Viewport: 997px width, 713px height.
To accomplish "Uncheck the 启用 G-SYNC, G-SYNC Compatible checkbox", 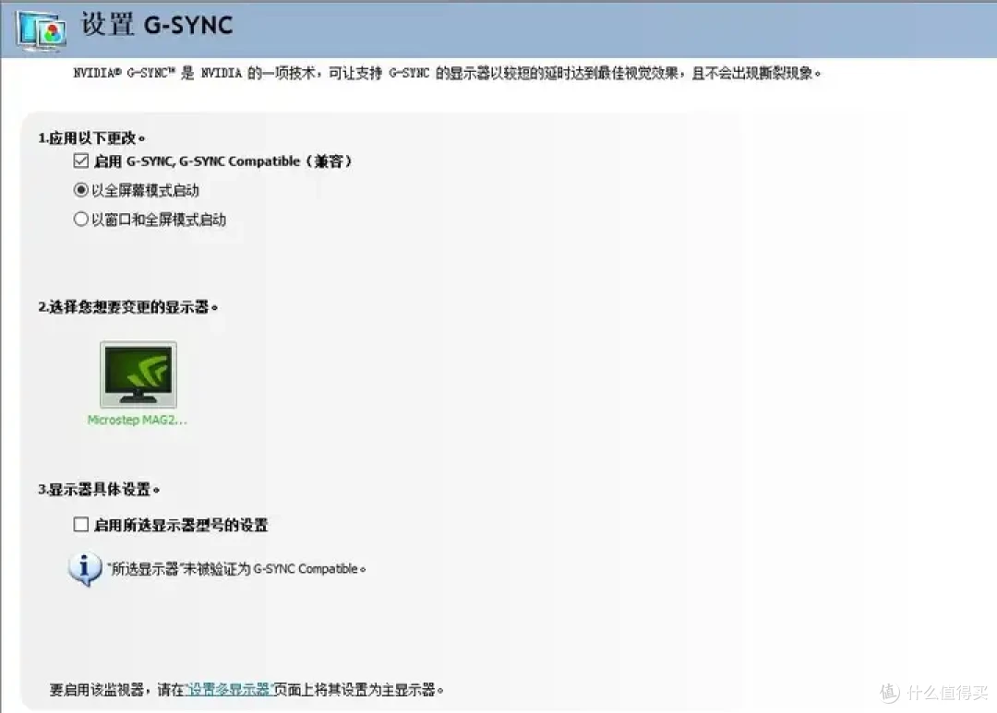I will pyautogui.click(x=80, y=160).
